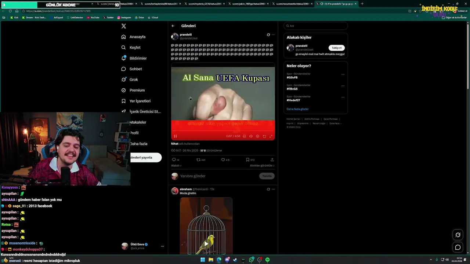Image resolution: width=470 pixels, height=264 pixels.
Task: Follow prandelli with Takip et
Action: point(337,48)
